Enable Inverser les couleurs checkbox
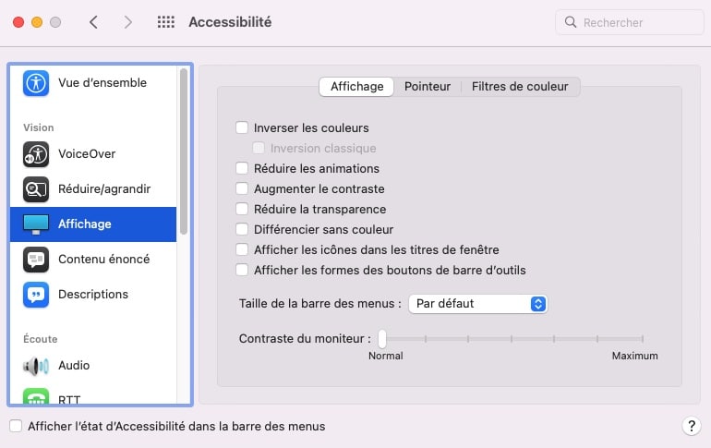711x448 pixels. pyautogui.click(x=242, y=127)
